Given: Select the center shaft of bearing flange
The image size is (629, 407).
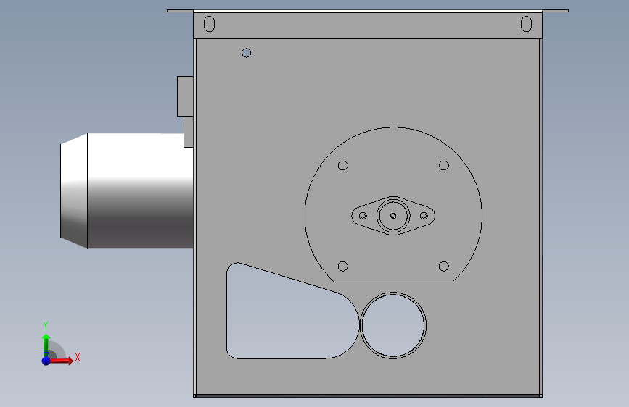Looking at the screenshot, I should tap(393, 216).
